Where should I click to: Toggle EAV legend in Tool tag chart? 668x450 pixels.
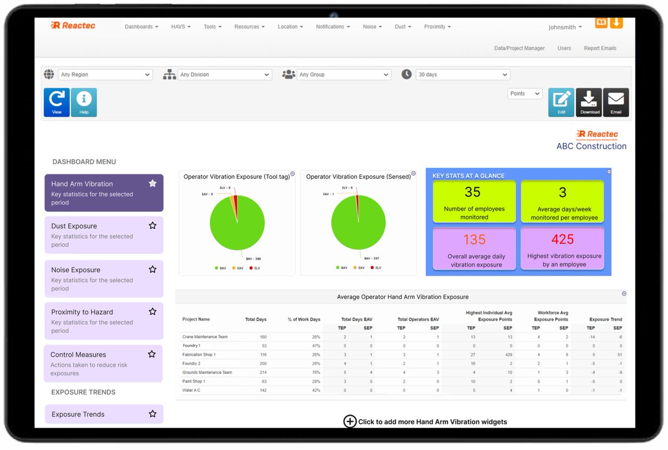pos(238,268)
